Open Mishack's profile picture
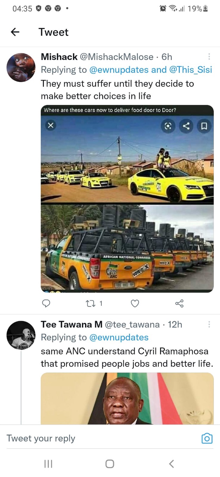220x477 pixels. [21, 67]
